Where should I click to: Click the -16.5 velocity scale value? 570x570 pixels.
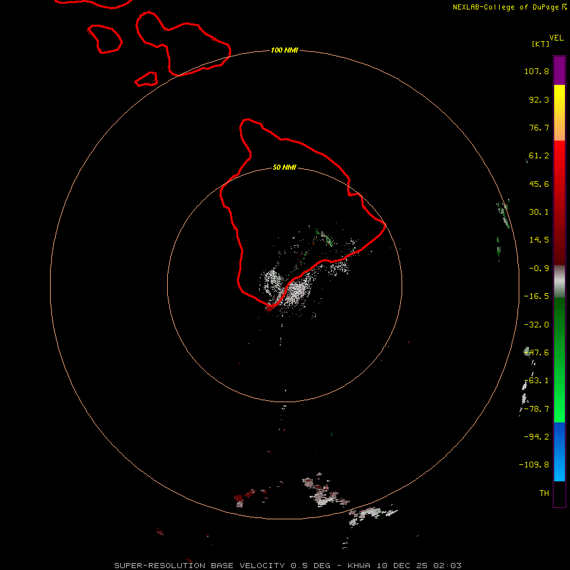pos(536,296)
